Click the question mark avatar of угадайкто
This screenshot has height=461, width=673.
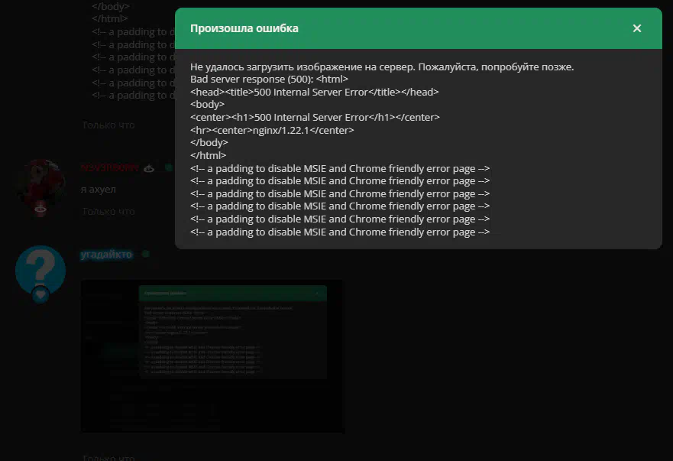point(40,270)
